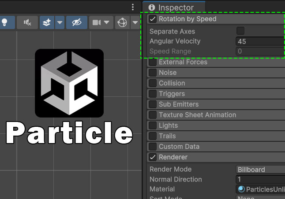Switch to the Inspector tab
Screen dimensions: 285x199
pyautogui.click(x=176, y=7)
